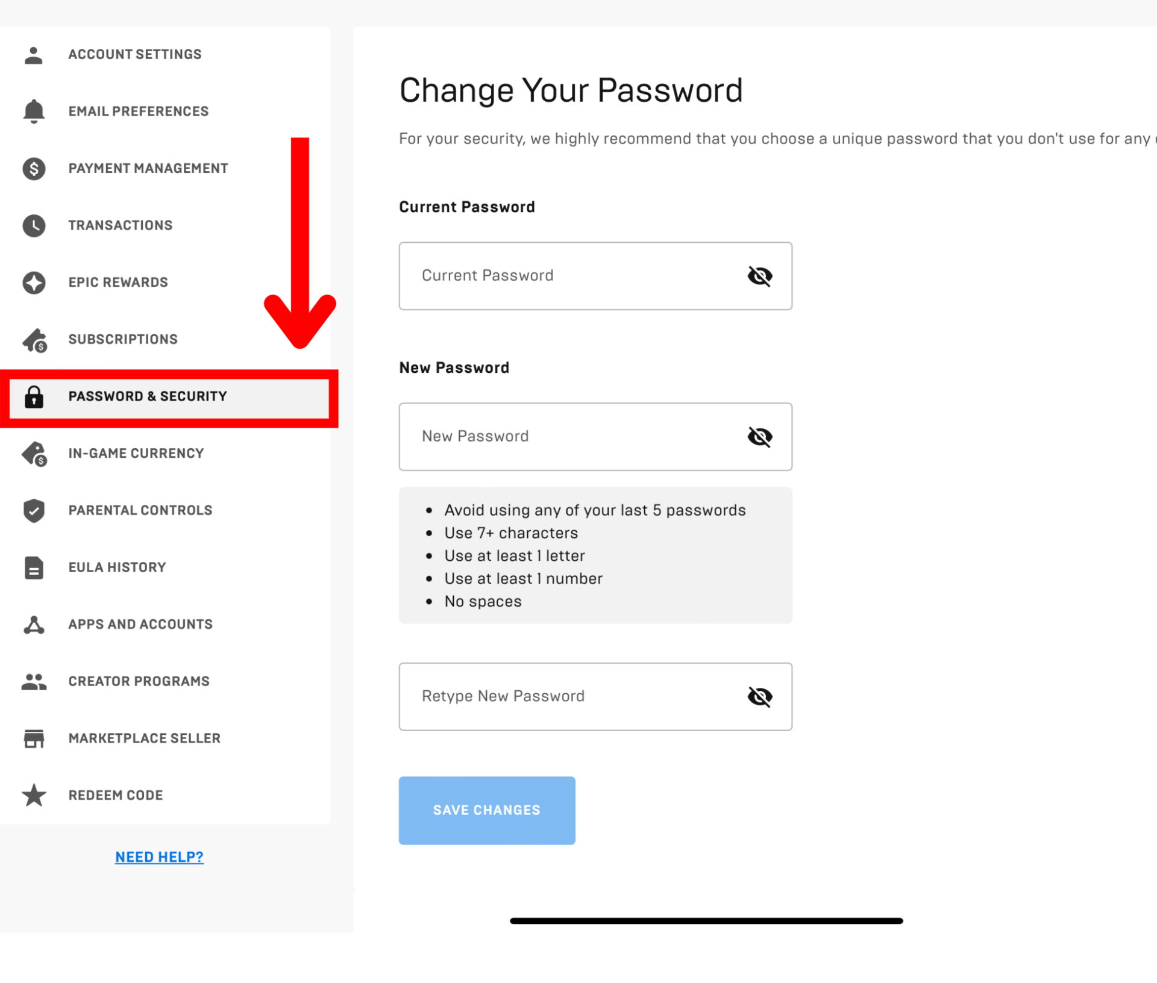The image size is (1157, 983).
Task: Click the Parental Controls shield icon
Action: (x=34, y=510)
